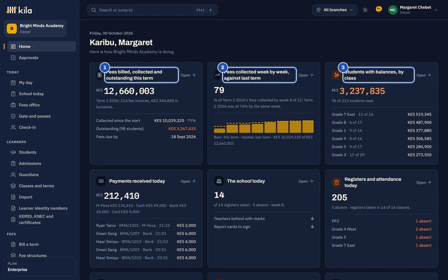Click the Registers and attendance clipboard icon
This screenshot has height=280, width=448.
click(337, 182)
